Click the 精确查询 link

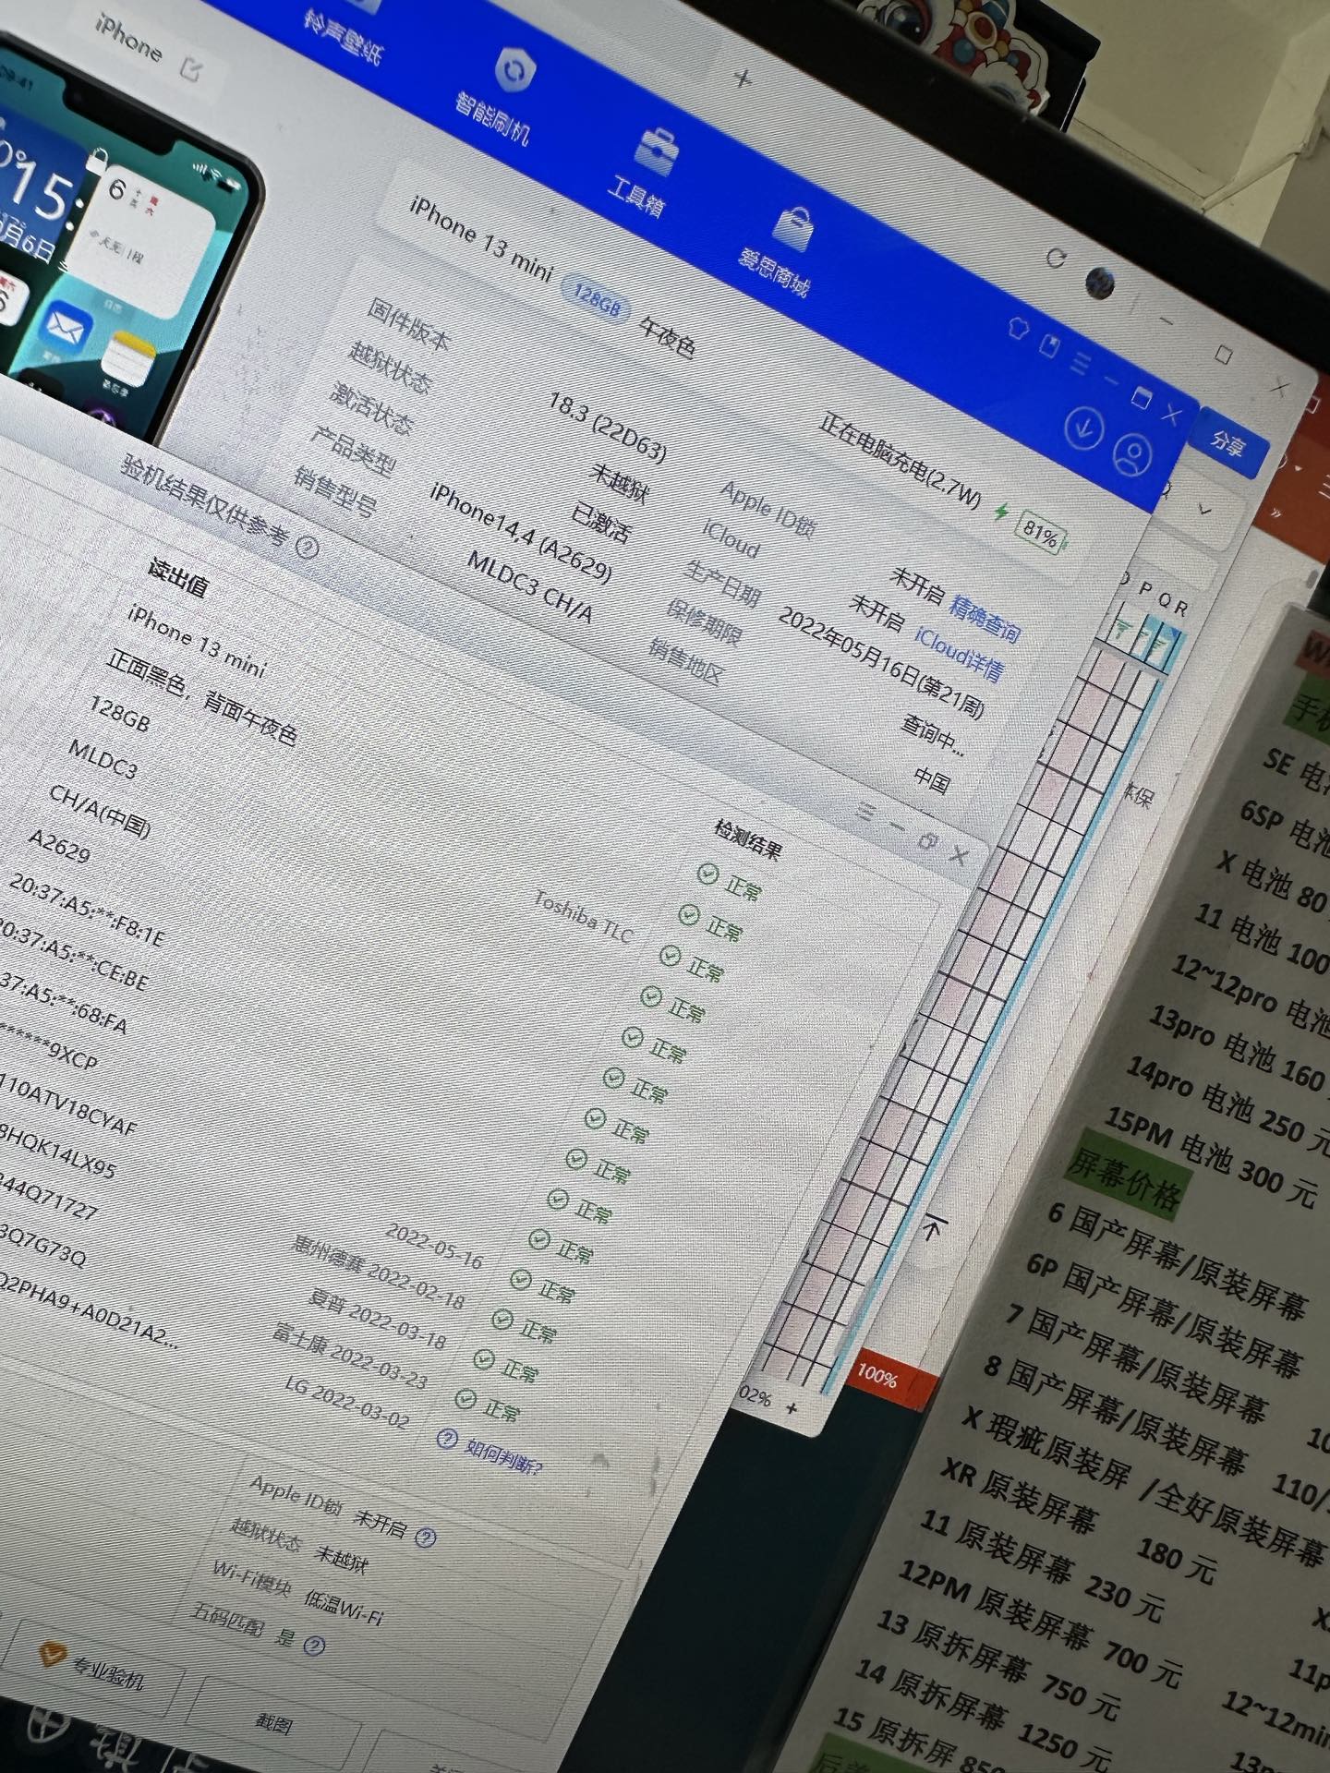pos(985,620)
